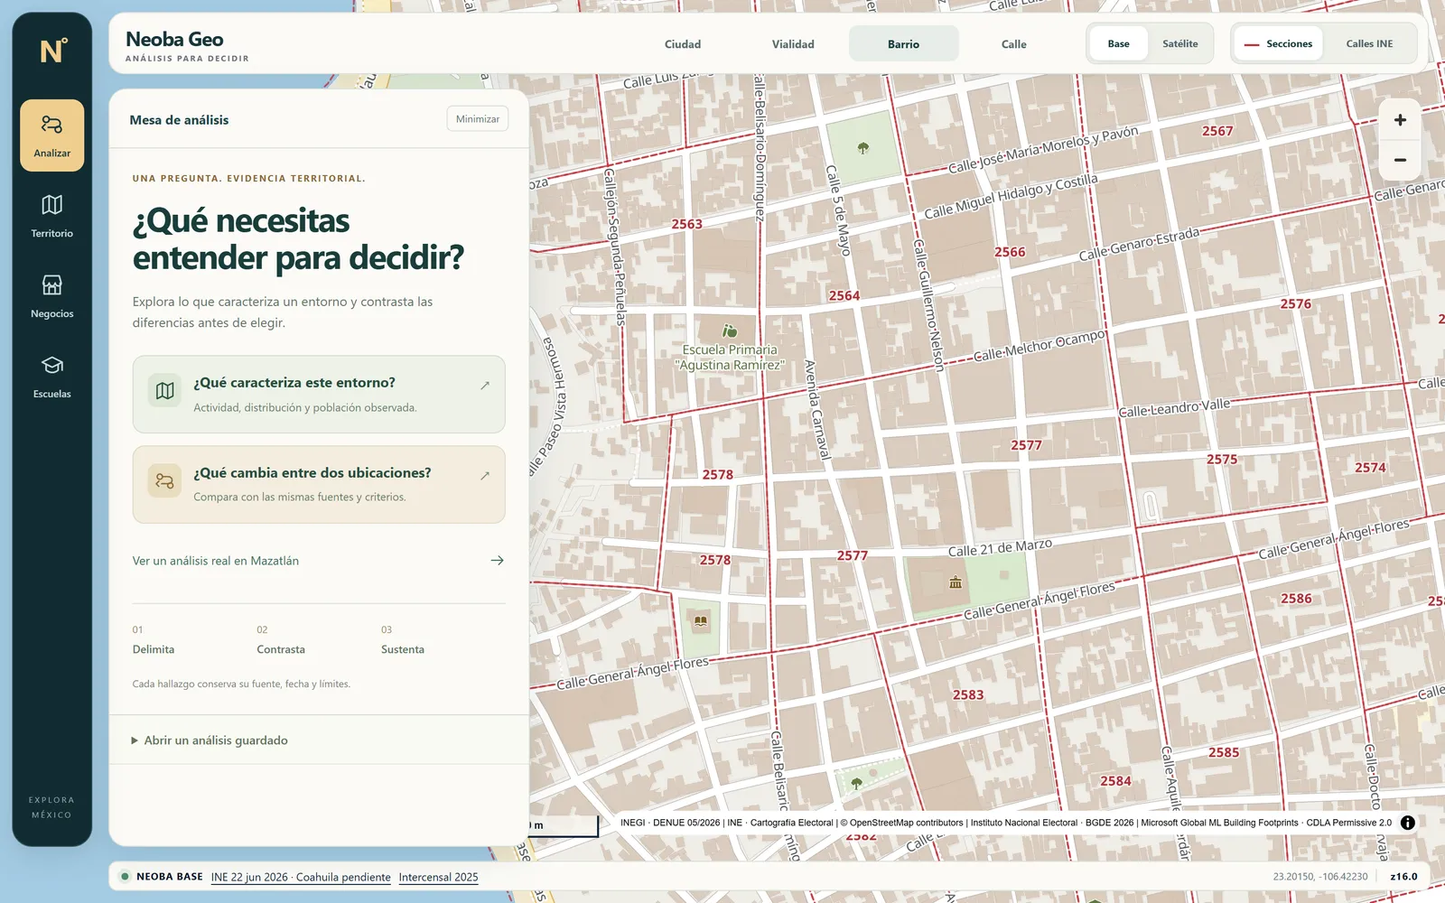Click the library book marker on the map

[700, 621]
